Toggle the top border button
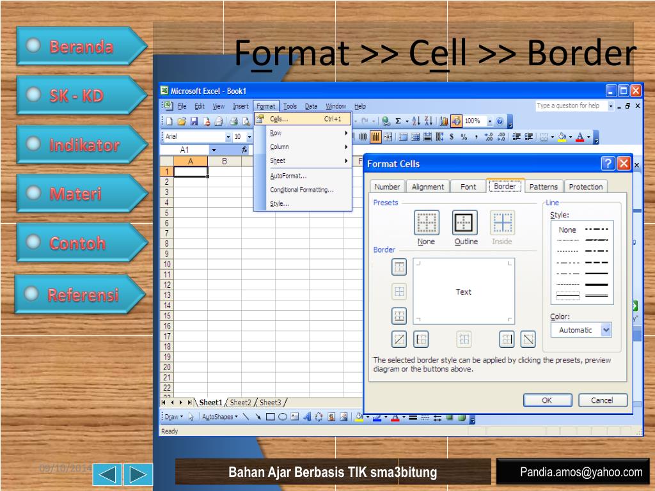 (399, 267)
